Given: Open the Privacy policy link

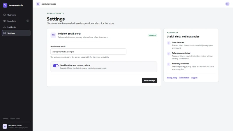Looking at the screenshot, I should [x=172, y=77].
